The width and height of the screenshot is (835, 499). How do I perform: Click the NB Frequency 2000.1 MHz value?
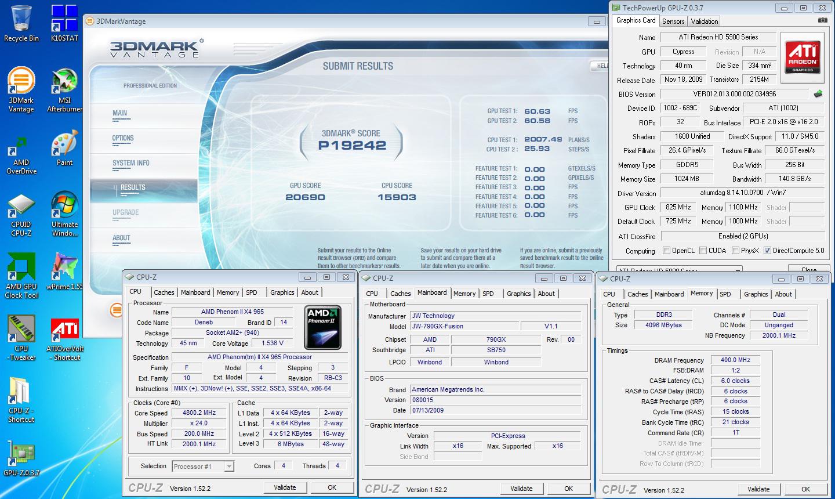coord(779,335)
